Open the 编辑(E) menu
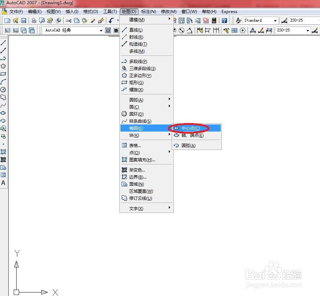The image size is (320, 296). pyautogui.click(x=35, y=12)
